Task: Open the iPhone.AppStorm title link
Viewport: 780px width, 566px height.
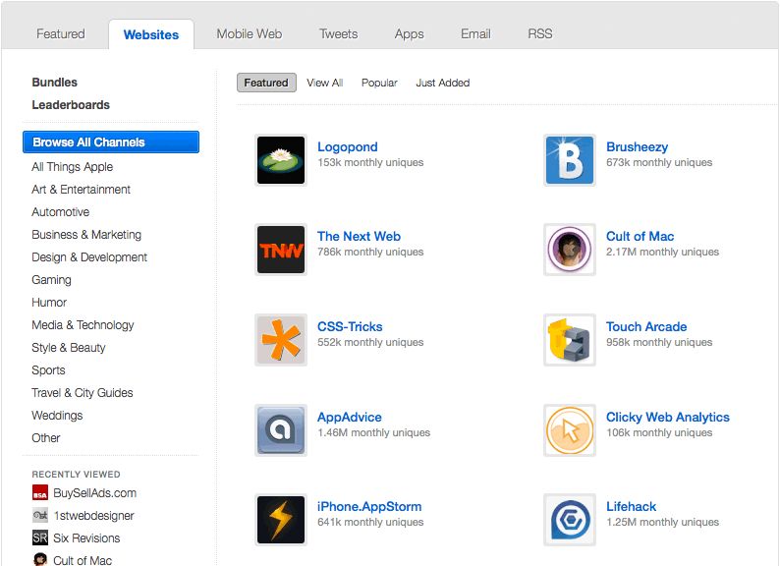Action: coord(369,506)
